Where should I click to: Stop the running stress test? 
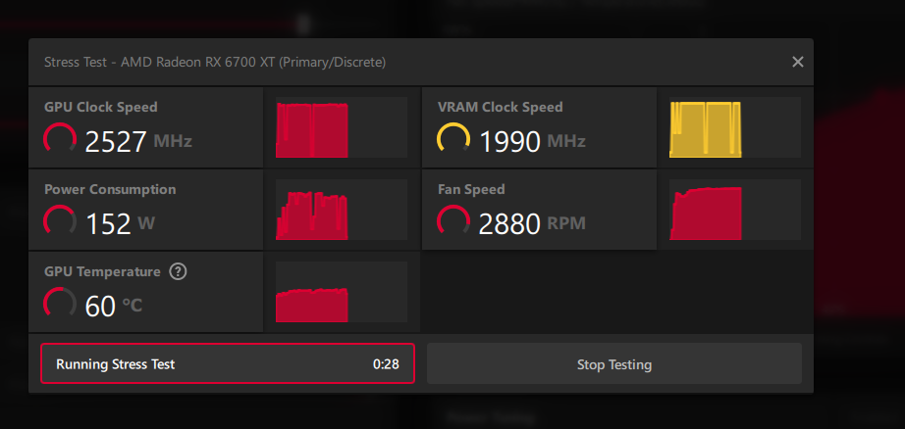click(x=614, y=364)
